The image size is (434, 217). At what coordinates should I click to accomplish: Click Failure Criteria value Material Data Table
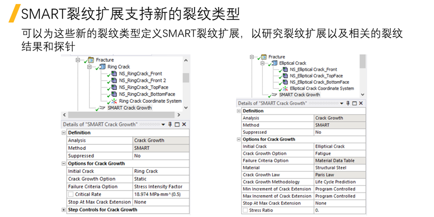[340, 160]
